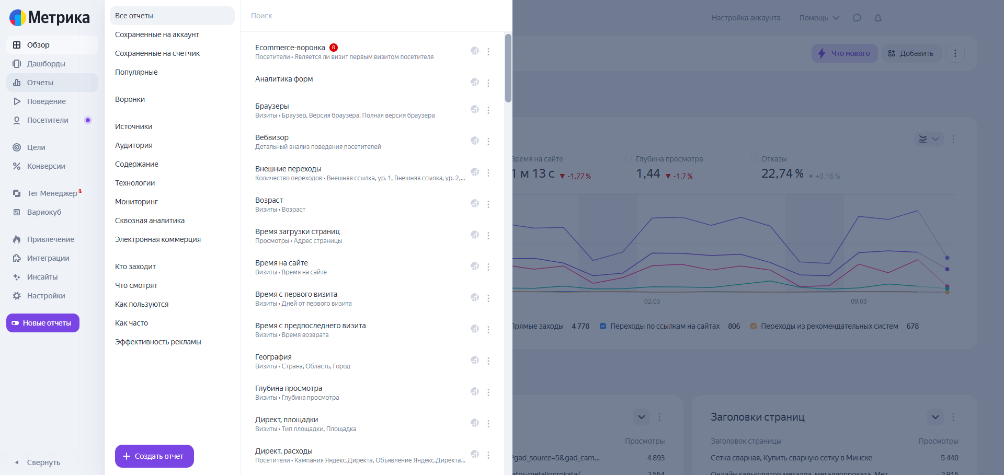
Task: Select Источники report category
Action: pos(134,126)
